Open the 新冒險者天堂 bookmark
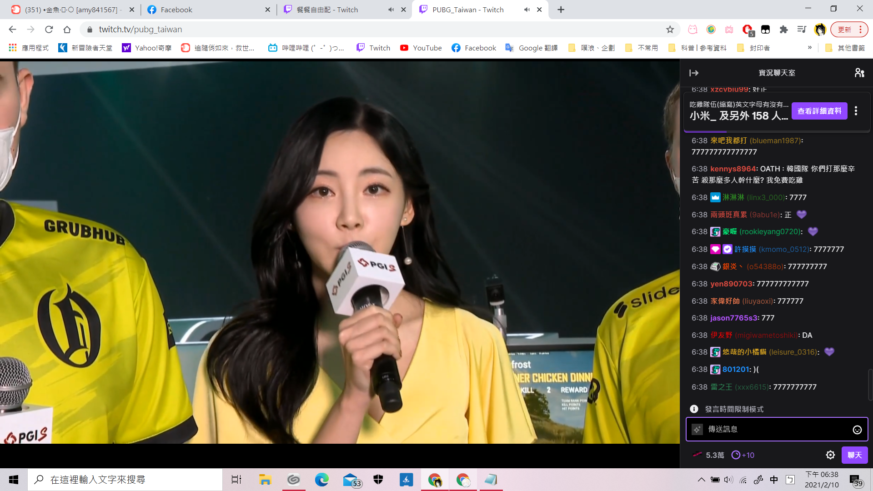 (x=85, y=48)
